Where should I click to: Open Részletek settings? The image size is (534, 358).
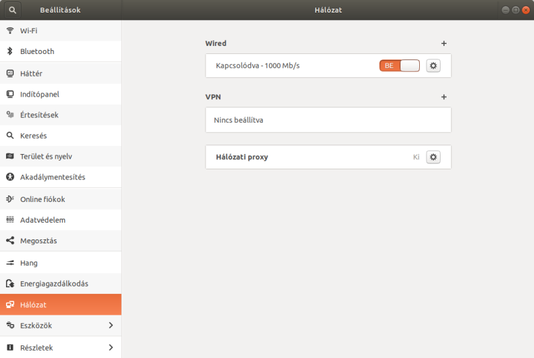[61, 347]
